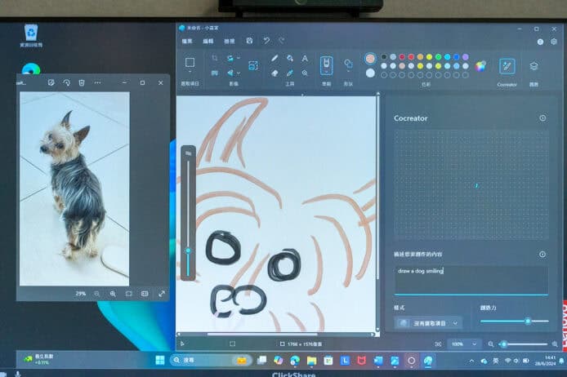Pick the Fill bucket tool
The width and height of the screenshot is (567, 377).
coord(289,59)
